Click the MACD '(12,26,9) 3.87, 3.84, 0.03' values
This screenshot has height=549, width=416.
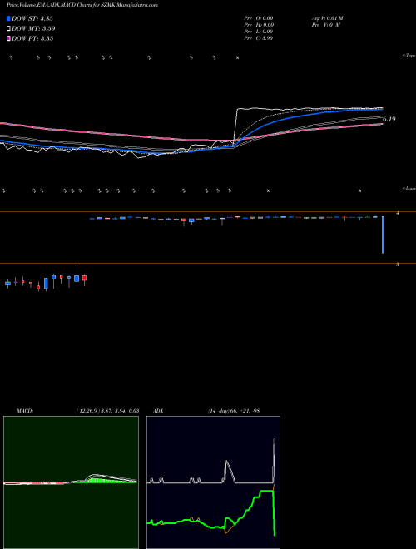click(107, 411)
